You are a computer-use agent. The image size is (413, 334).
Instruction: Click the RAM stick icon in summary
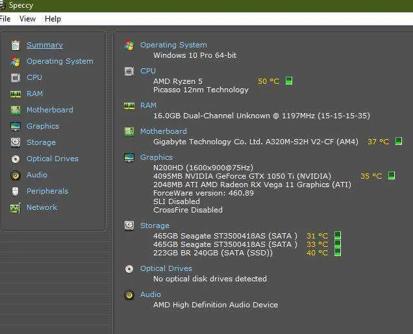coord(129,106)
